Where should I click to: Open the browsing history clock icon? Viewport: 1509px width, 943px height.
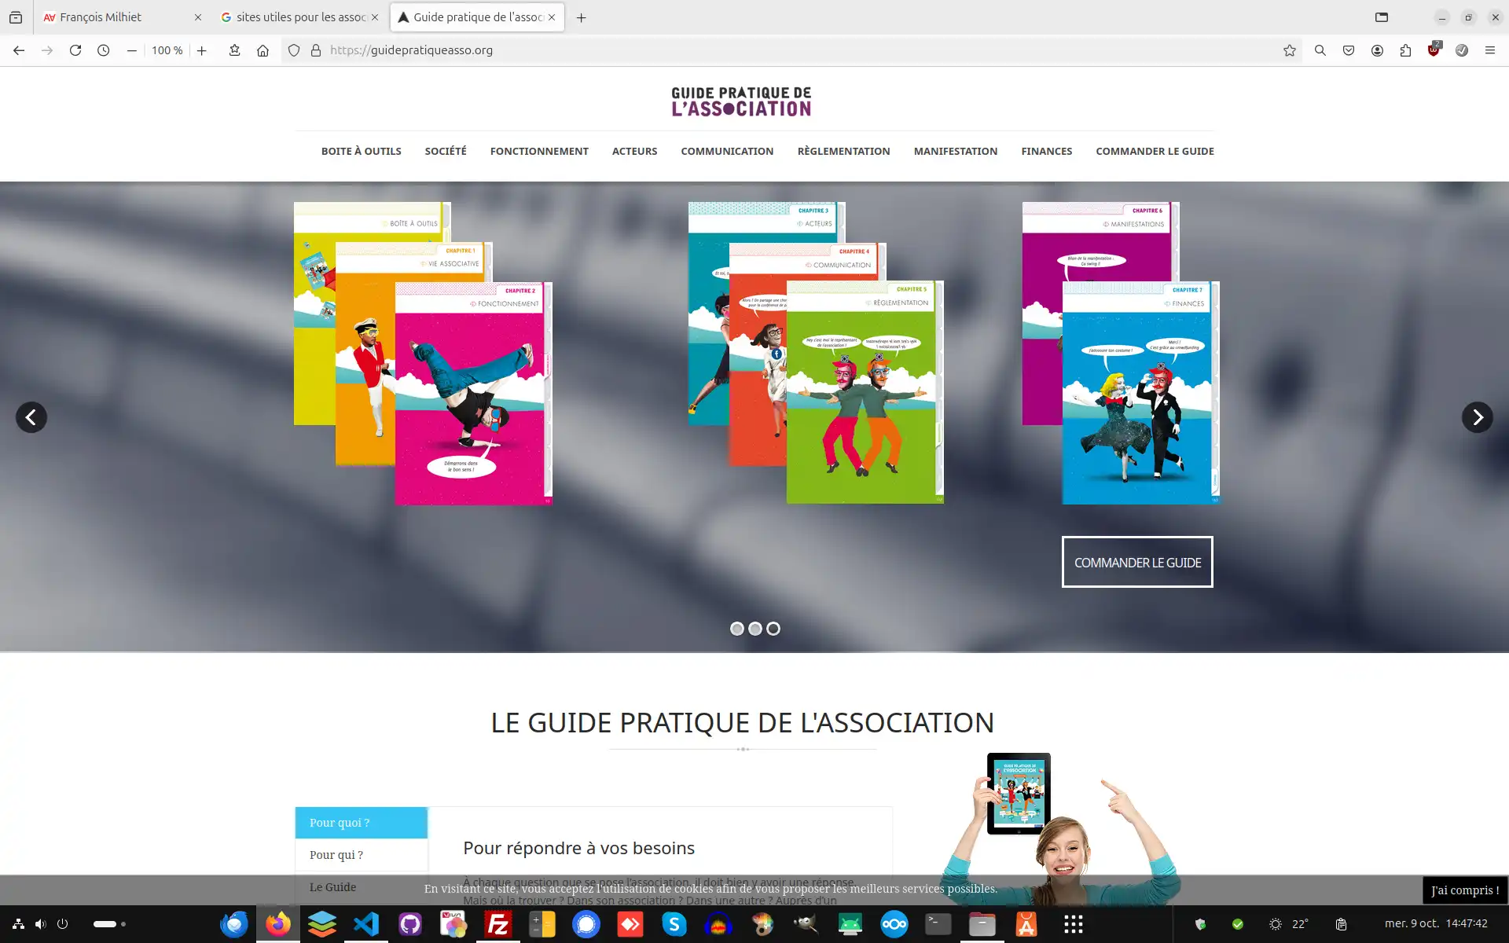tap(104, 50)
